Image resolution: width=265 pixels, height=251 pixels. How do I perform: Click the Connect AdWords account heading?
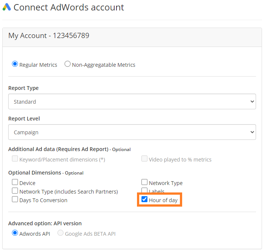coord(69,7)
